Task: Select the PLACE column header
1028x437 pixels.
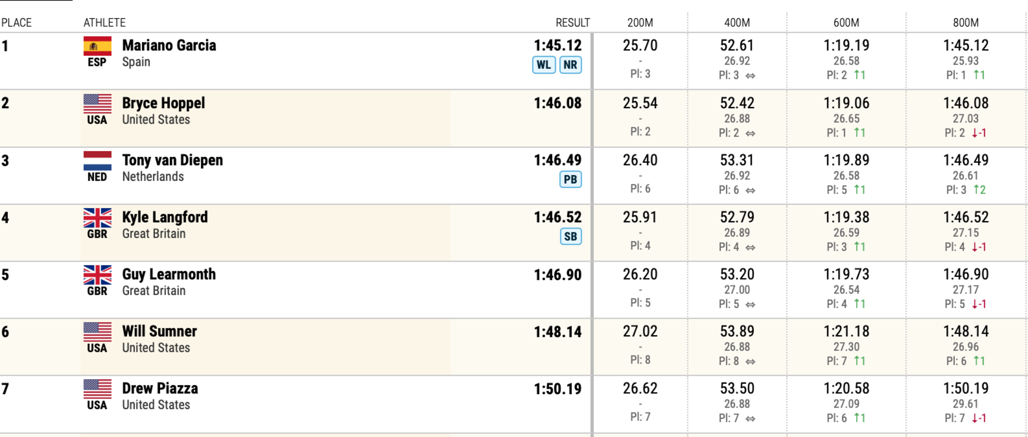Action: [x=17, y=22]
